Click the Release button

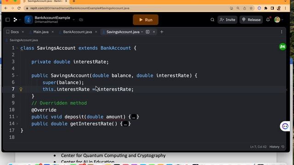pos(251,20)
